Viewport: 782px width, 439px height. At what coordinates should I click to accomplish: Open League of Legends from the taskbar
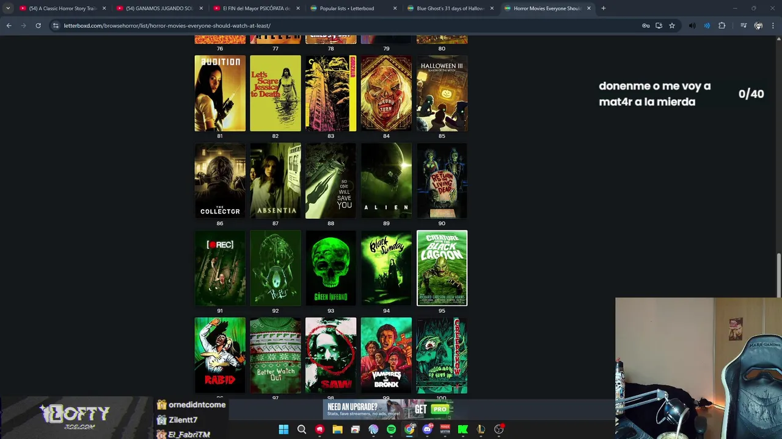click(x=481, y=429)
